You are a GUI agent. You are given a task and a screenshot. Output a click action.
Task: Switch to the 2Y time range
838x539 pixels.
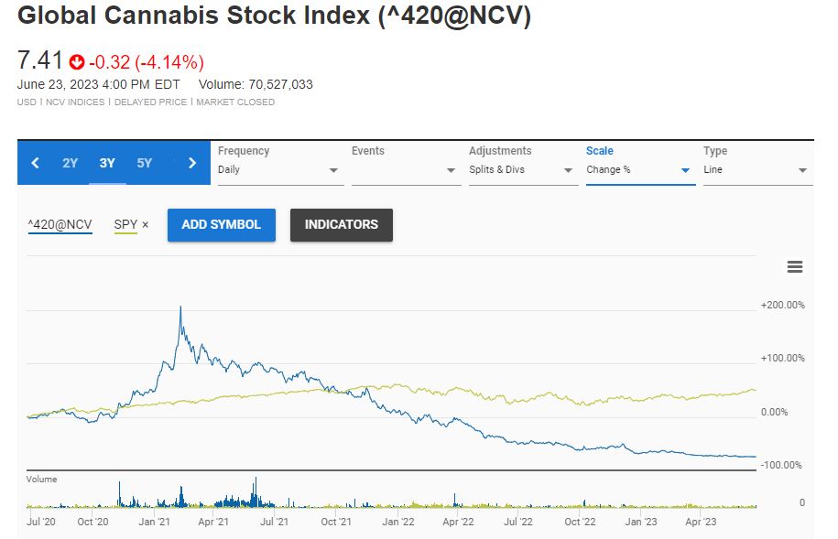click(71, 164)
